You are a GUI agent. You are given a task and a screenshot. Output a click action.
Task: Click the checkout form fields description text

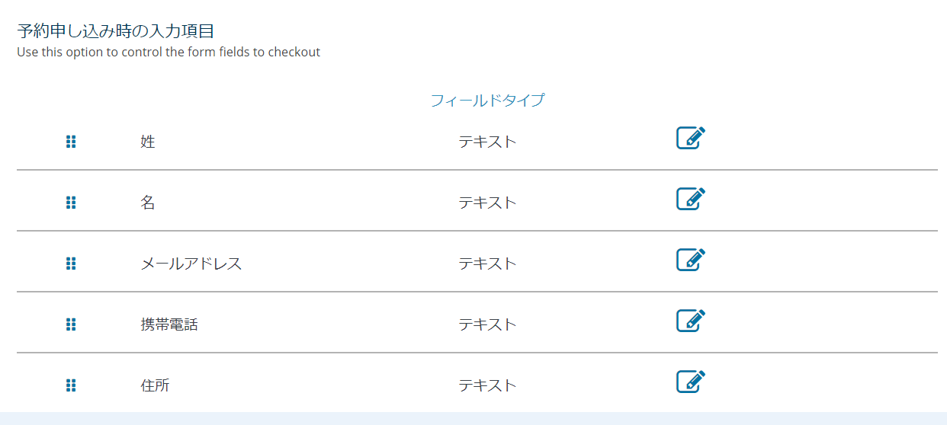[x=169, y=53]
